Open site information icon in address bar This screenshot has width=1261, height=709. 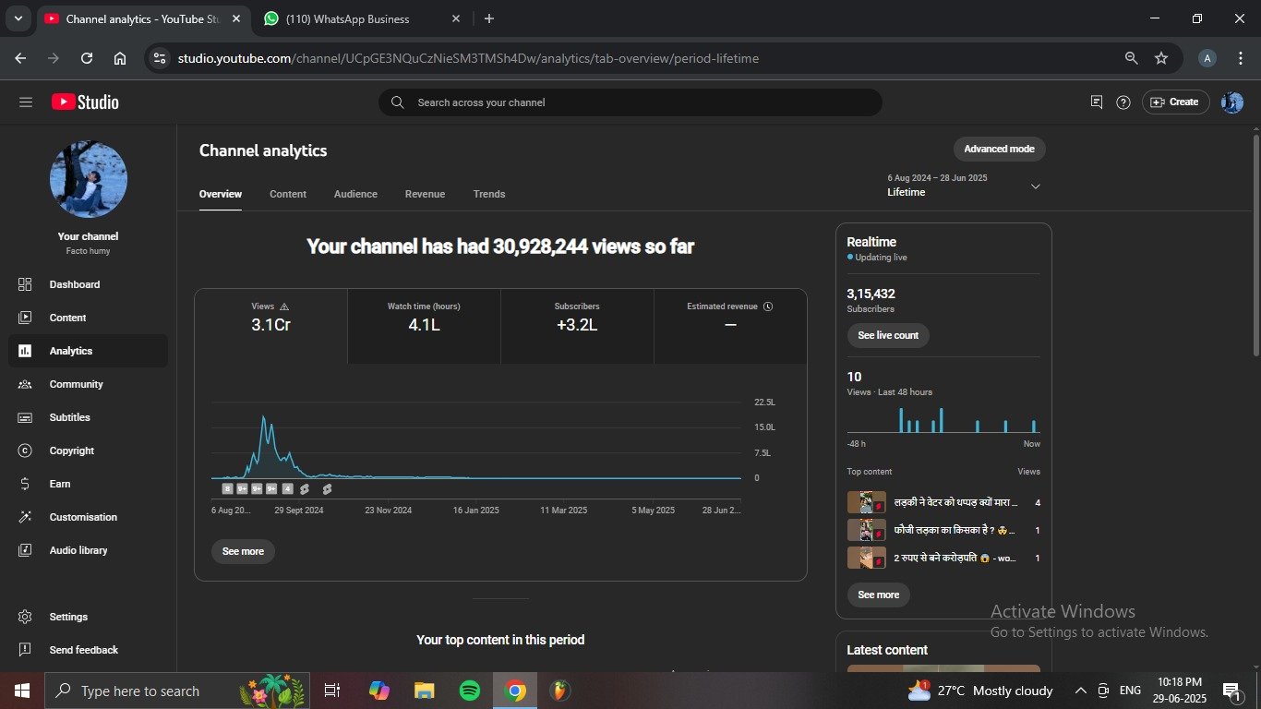click(160, 58)
